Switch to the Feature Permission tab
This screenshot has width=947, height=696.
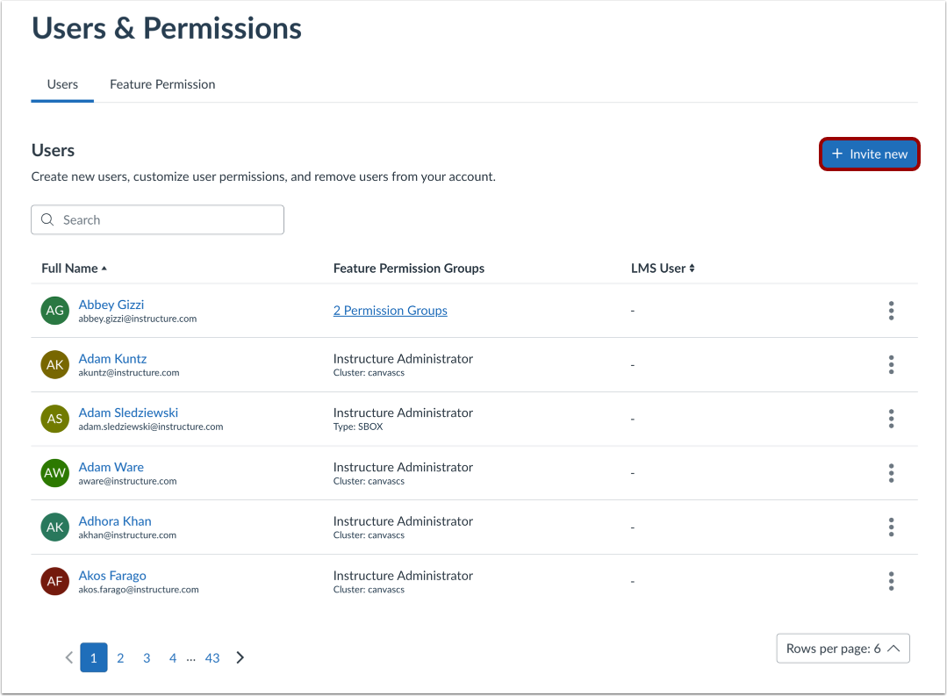pyautogui.click(x=161, y=84)
